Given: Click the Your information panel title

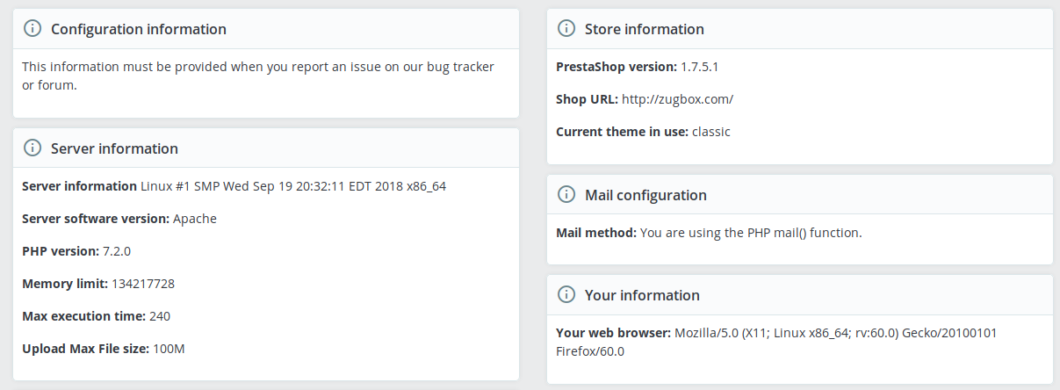Looking at the screenshot, I should [642, 295].
